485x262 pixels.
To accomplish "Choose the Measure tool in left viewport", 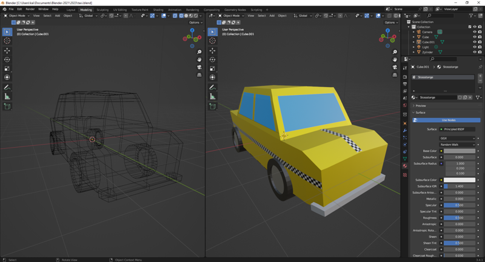I will click(x=7, y=96).
